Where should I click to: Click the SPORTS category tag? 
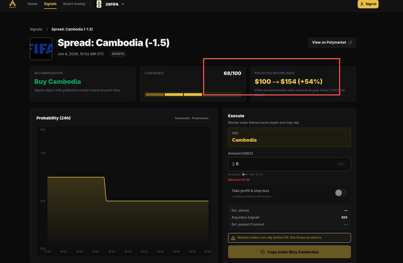(x=118, y=54)
